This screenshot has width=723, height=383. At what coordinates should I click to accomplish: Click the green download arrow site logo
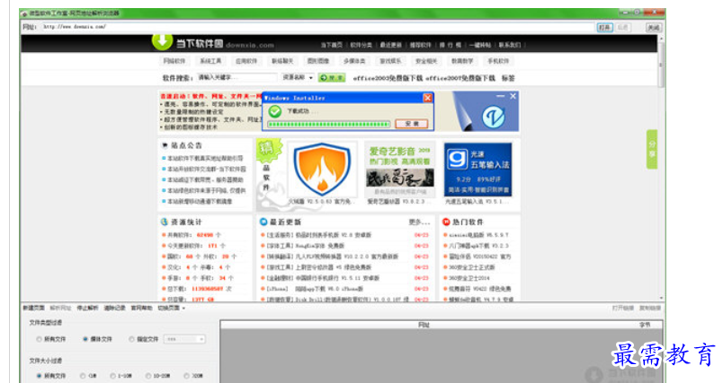pyautogui.click(x=162, y=41)
